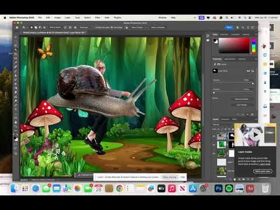Open Object Finder gear settings icon
The image size is (280, 210).
pos(75,27)
